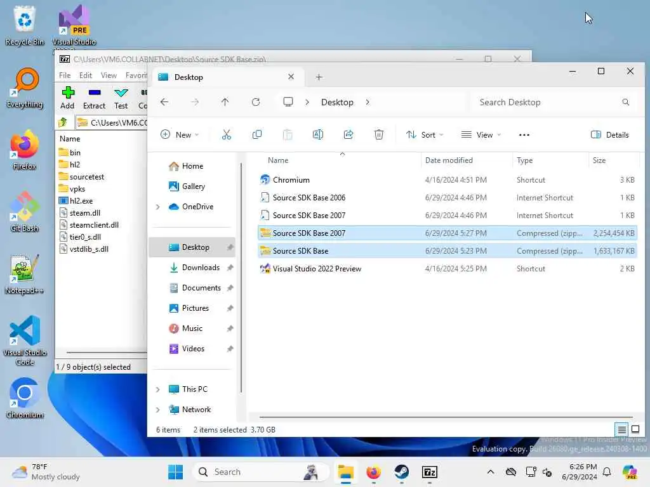Add a new Explorer tab
Viewport: 650px width, 487px height.
pos(319,77)
